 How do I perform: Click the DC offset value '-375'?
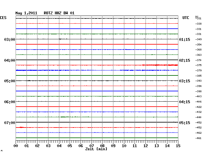198,65
